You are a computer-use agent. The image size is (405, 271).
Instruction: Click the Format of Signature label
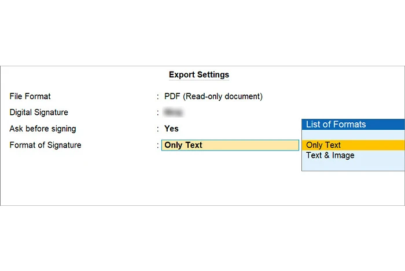tap(45, 145)
